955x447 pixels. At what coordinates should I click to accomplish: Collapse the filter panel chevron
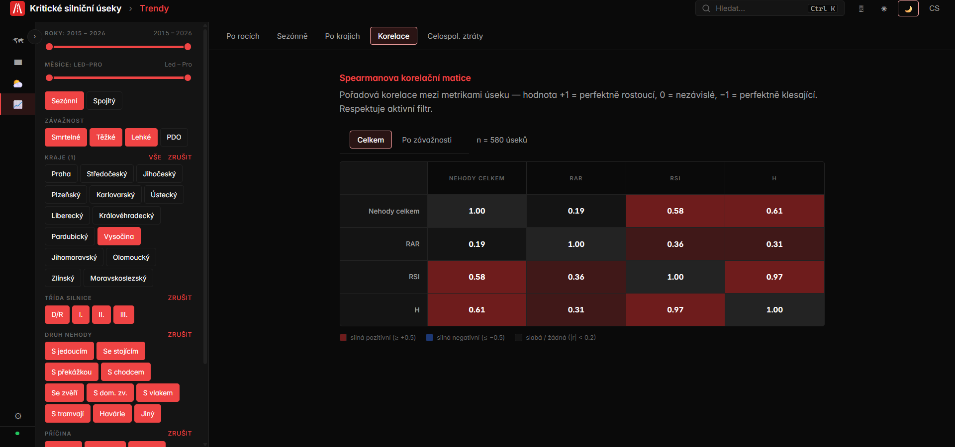click(x=34, y=37)
